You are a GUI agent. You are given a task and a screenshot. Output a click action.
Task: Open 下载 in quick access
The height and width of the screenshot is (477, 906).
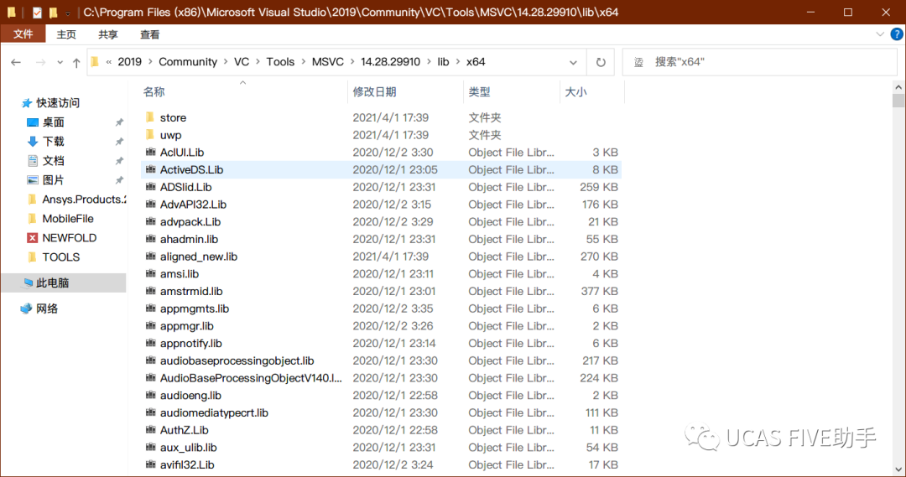click(53, 142)
